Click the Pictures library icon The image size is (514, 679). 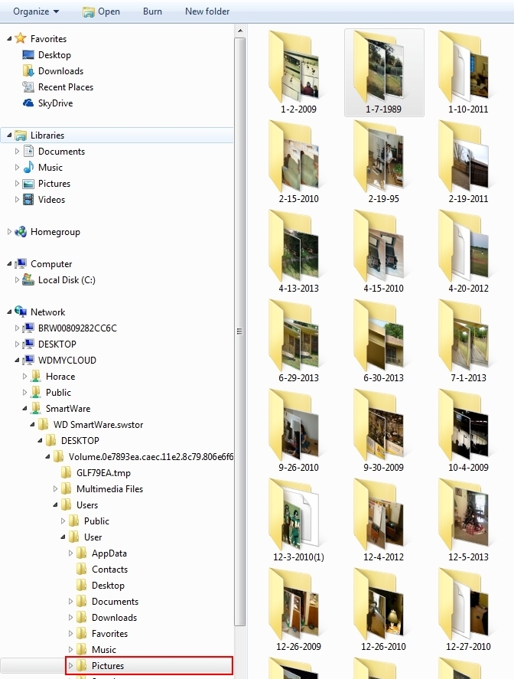pyautogui.click(x=28, y=184)
